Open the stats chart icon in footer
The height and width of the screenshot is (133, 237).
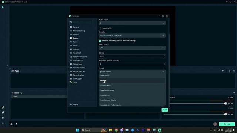pos(11,124)
